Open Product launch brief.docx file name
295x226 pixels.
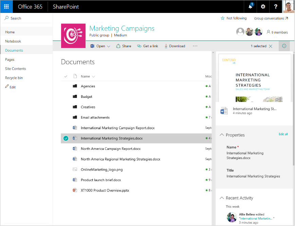101,180
